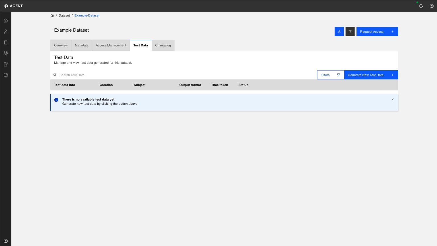The image size is (437, 246).
Task: Open the Access Management tab
Action: [111, 45]
